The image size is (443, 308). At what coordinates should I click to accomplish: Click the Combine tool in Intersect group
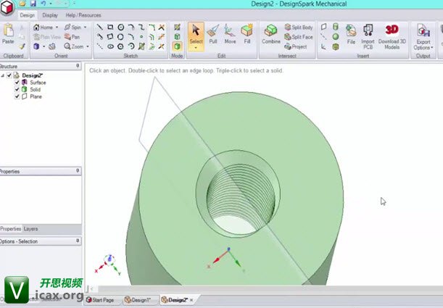(x=271, y=34)
